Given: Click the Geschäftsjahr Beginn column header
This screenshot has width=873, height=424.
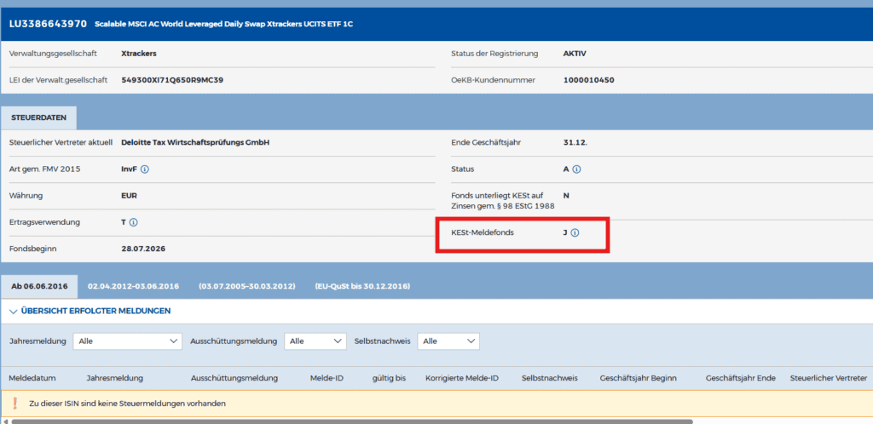Looking at the screenshot, I should click(x=638, y=378).
